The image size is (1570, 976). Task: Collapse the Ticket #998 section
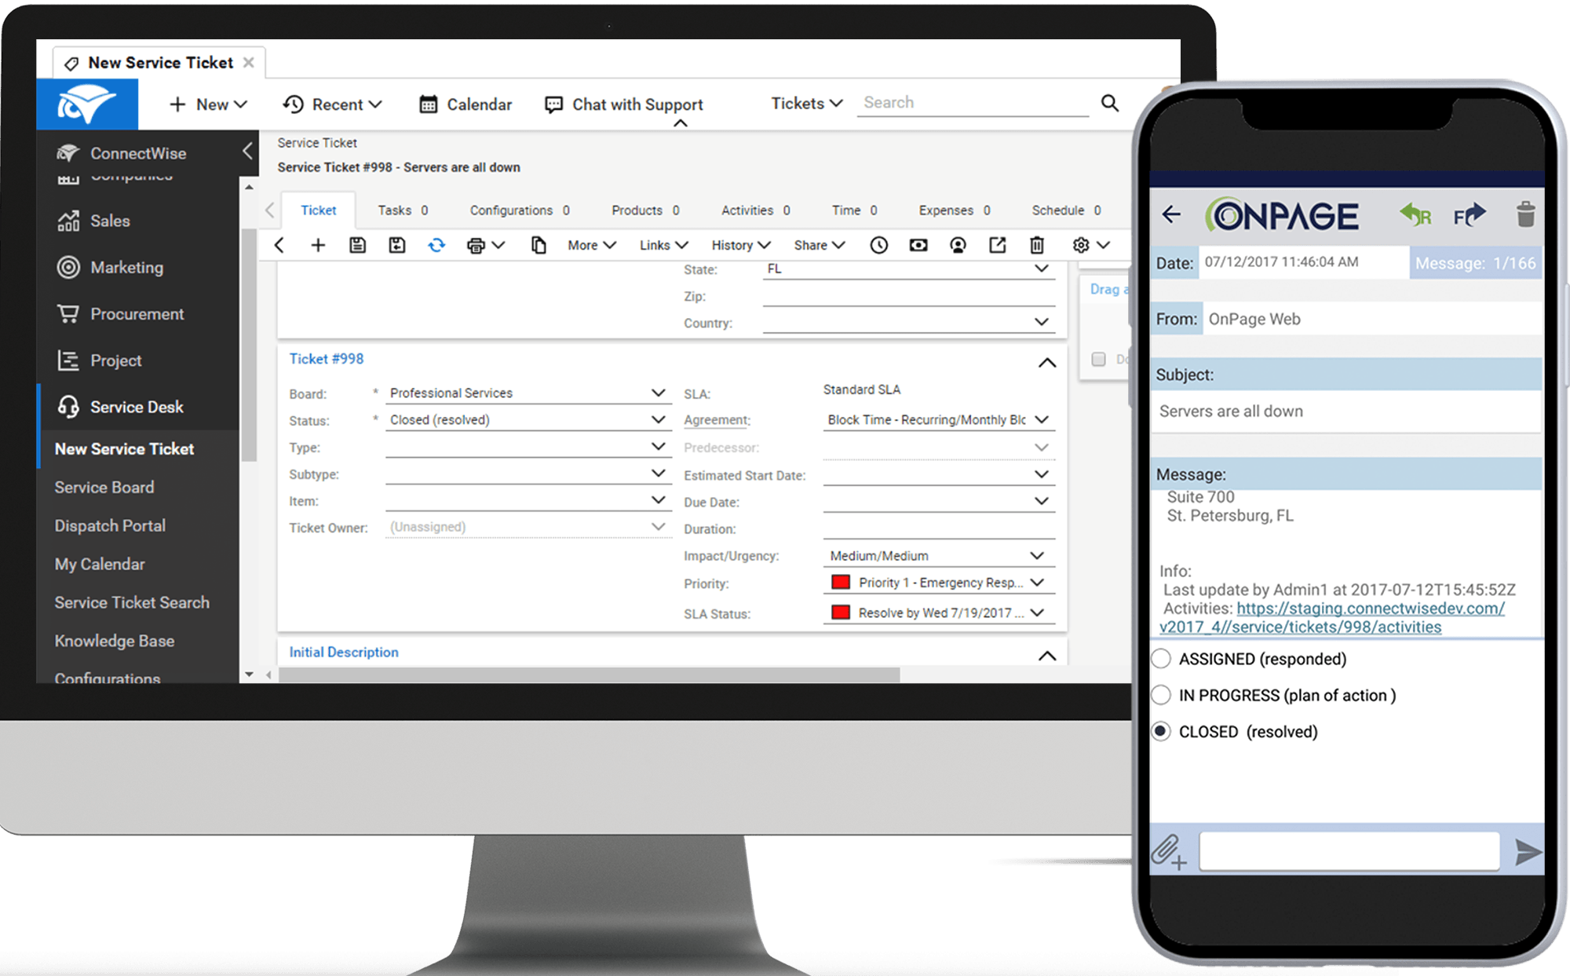(1046, 363)
